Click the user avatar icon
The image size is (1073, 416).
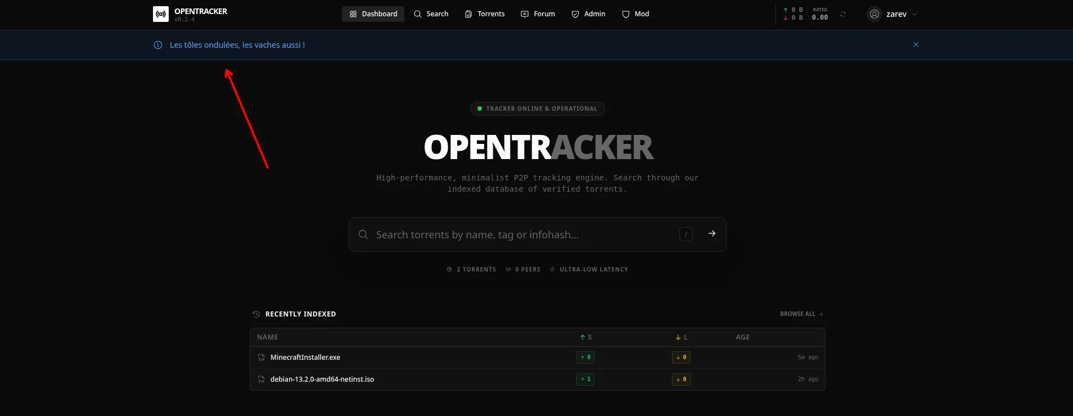[874, 14]
